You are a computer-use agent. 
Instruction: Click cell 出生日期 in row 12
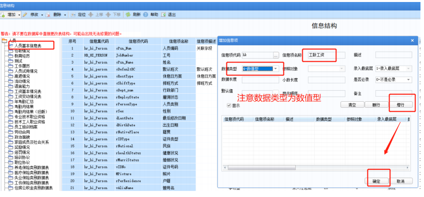179,125
